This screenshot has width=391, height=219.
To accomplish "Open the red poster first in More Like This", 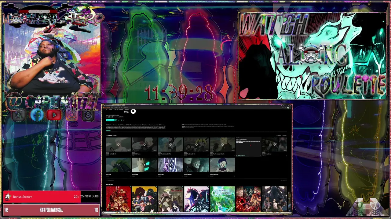I will coord(118,199).
